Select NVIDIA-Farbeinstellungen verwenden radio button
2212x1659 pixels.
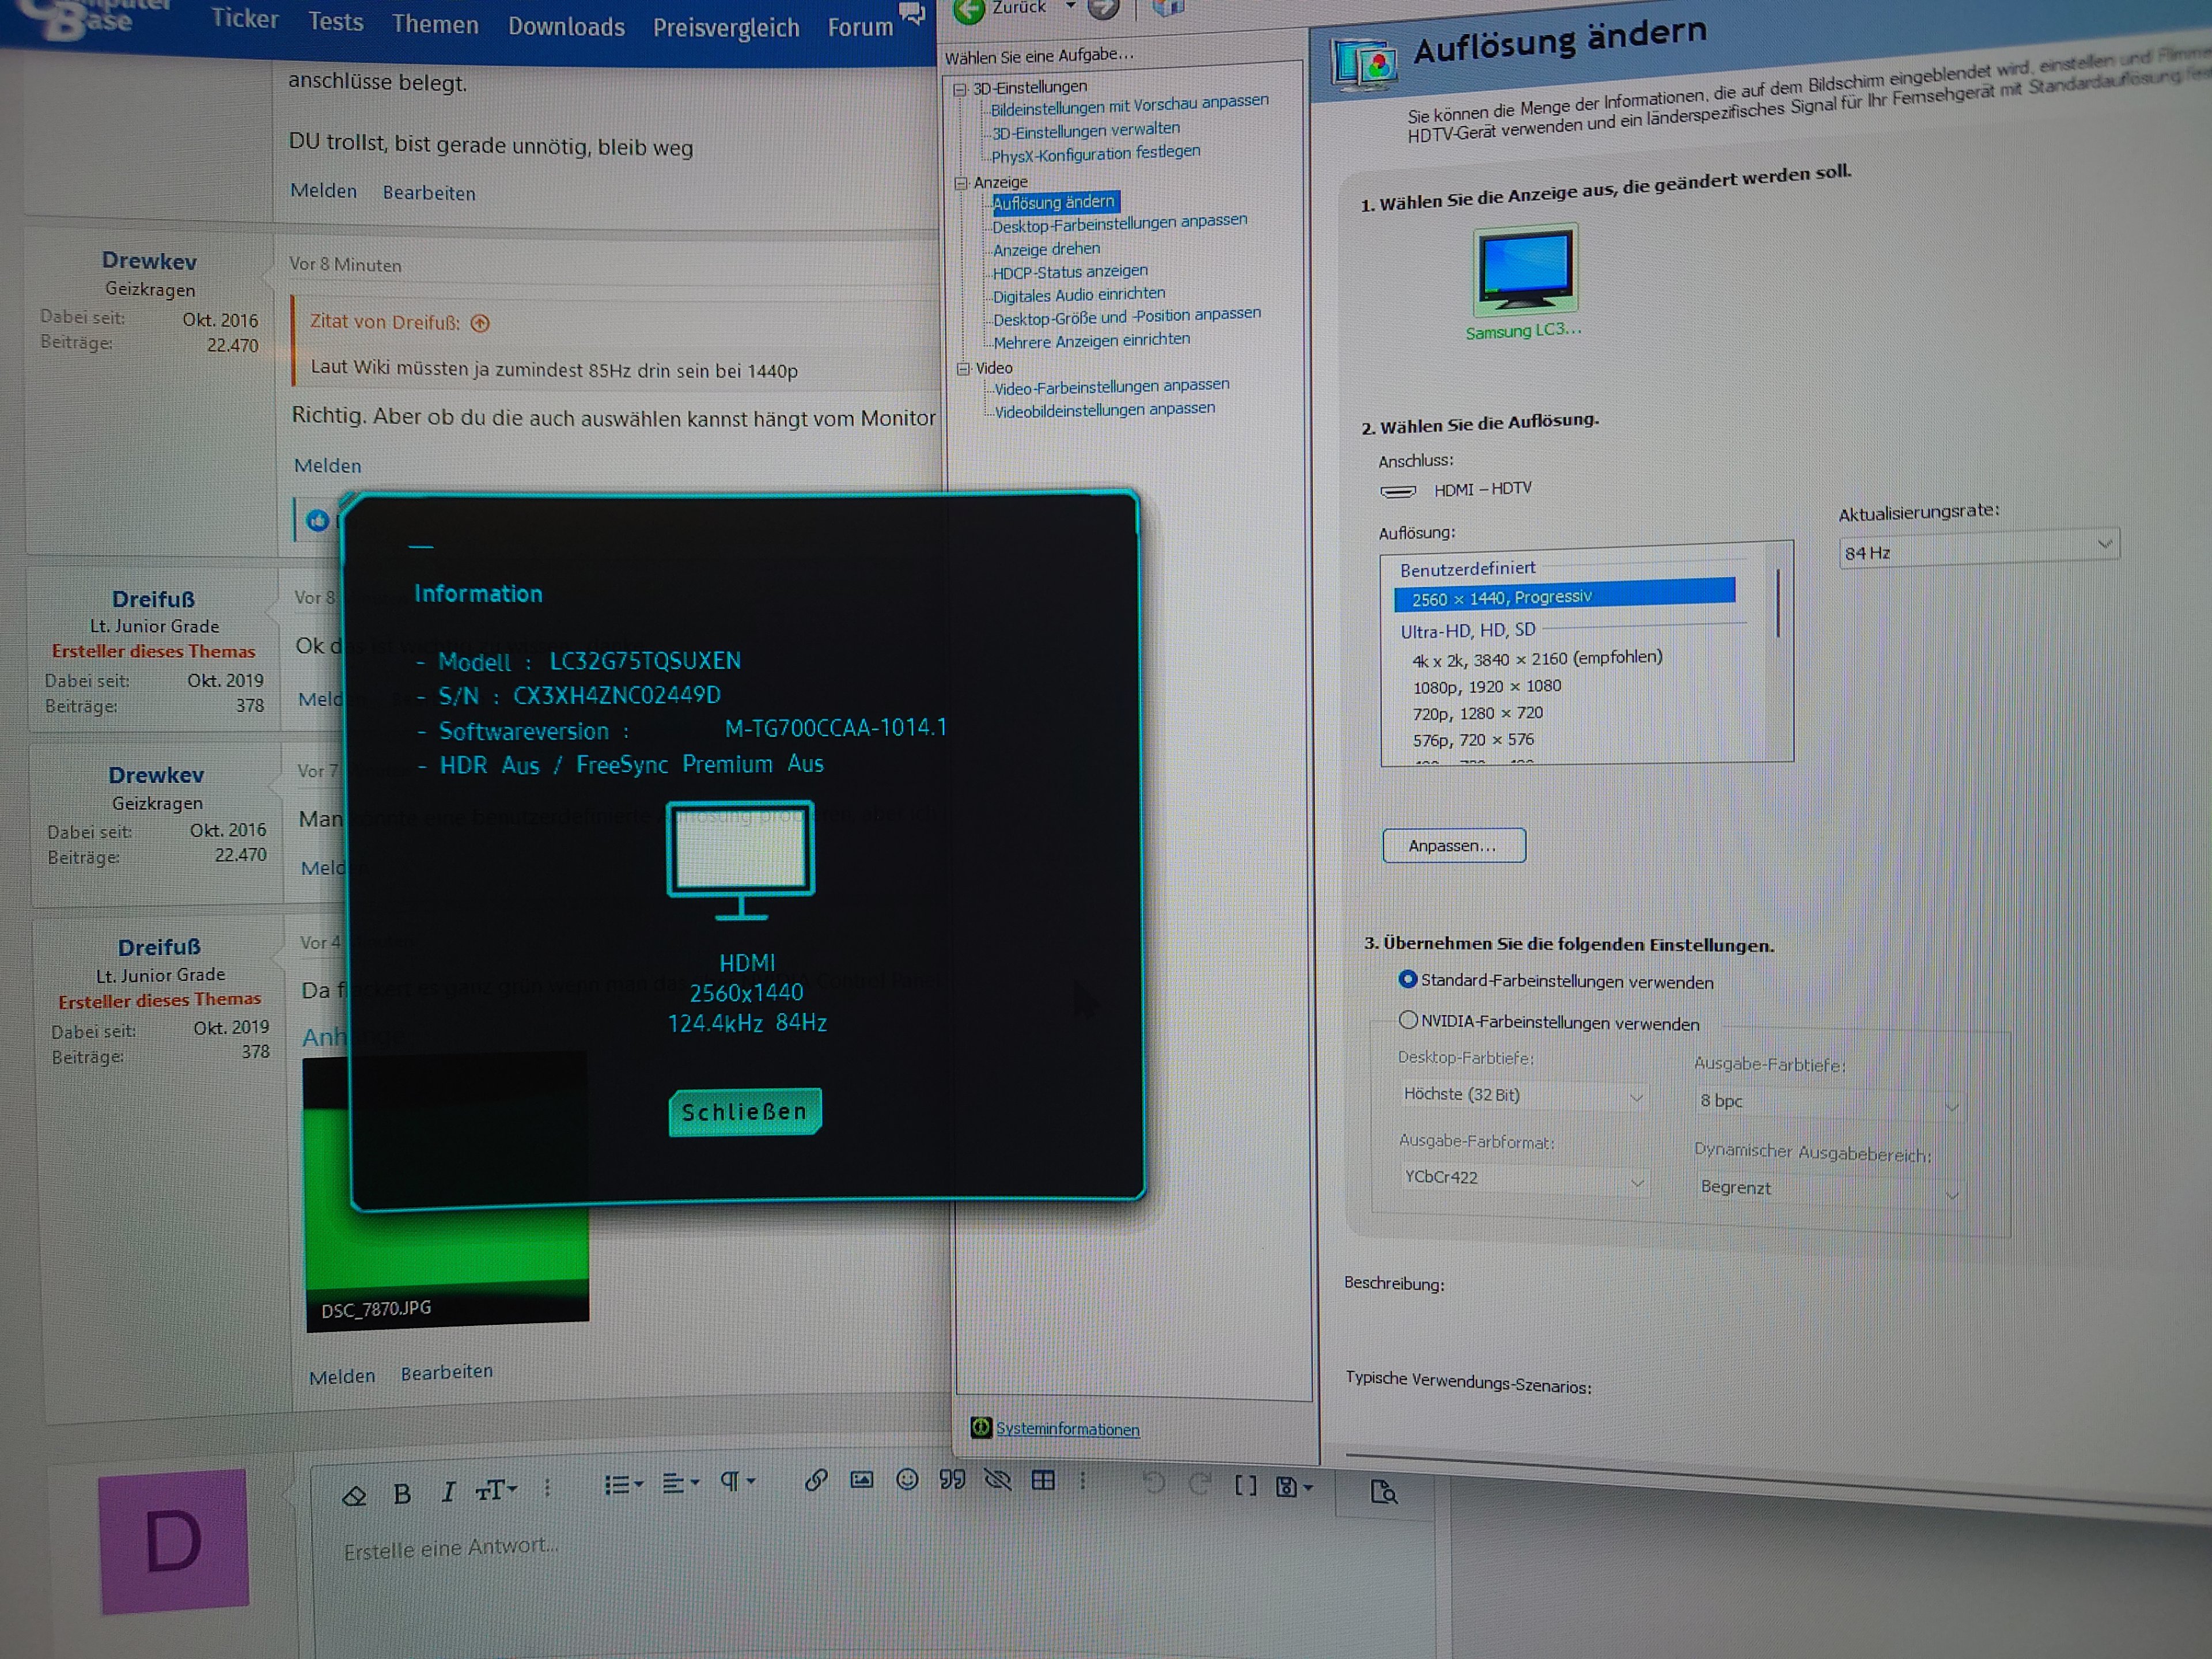tap(1408, 1020)
